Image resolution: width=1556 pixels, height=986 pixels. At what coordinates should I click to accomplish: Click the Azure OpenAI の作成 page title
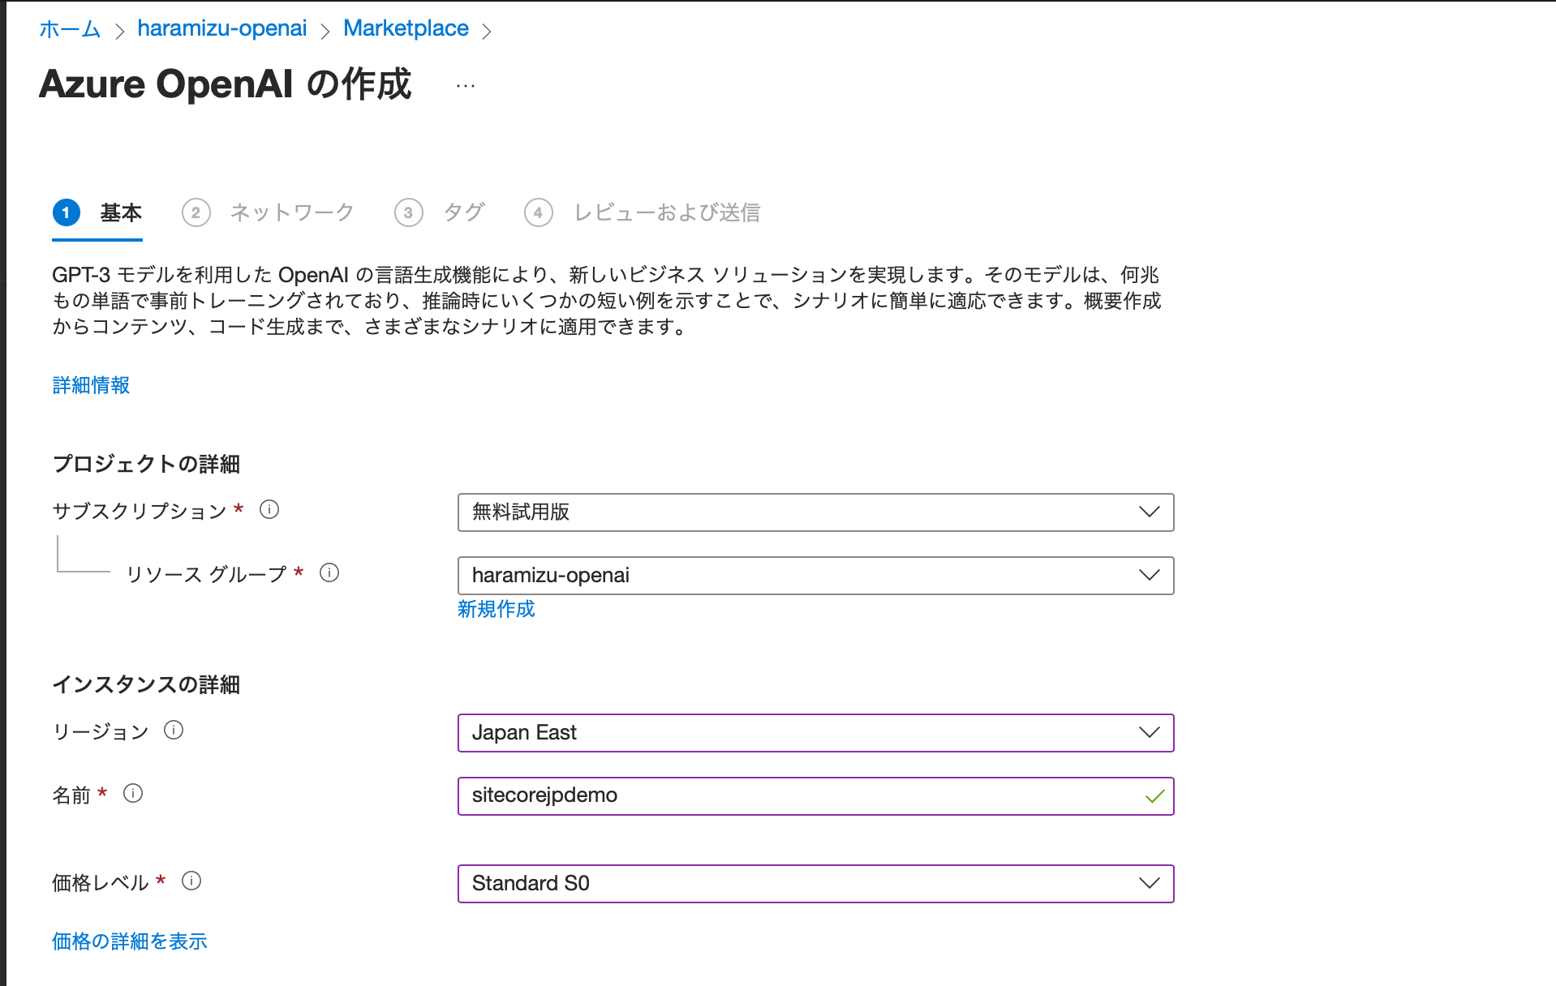click(226, 84)
